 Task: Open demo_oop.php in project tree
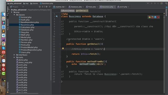(x=25, y=62)
